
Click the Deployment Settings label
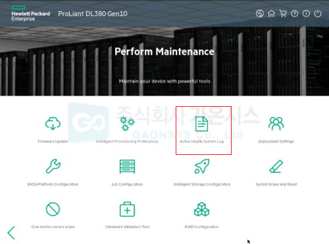(x=276, y=141)
